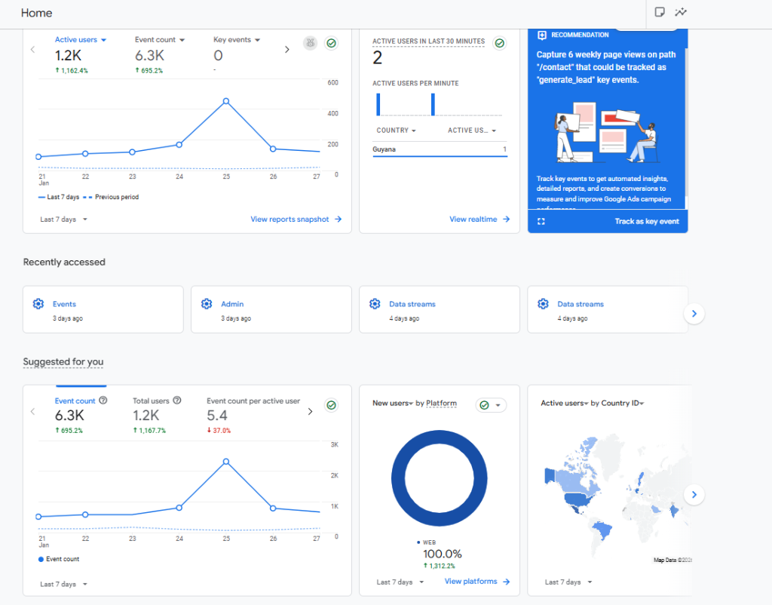Click gear icon on Data streams 4 days ago card with next arrow
Image resolution: width=772 pixels, height=605 pixels.
[543, 304]
